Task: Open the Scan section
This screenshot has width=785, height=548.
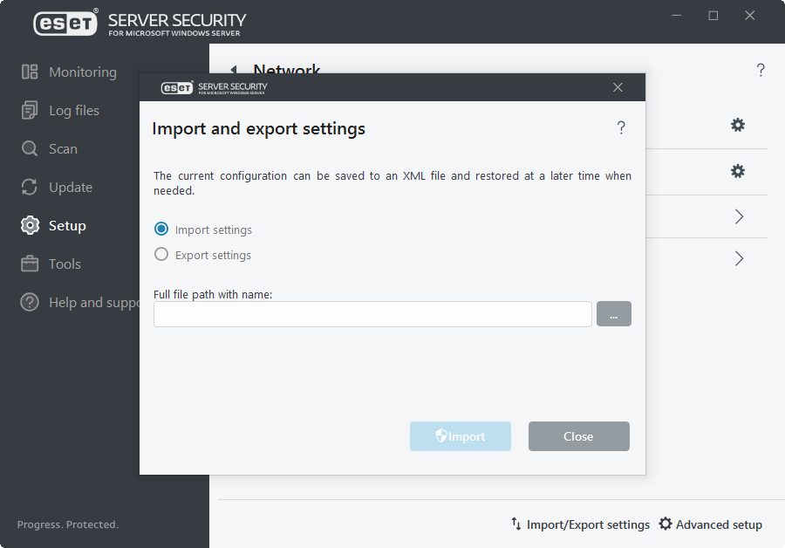Action: click(x=61, y=148)
